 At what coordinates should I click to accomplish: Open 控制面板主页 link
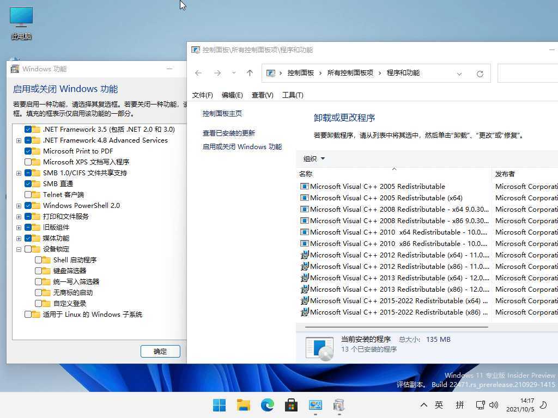click(222, 113)
